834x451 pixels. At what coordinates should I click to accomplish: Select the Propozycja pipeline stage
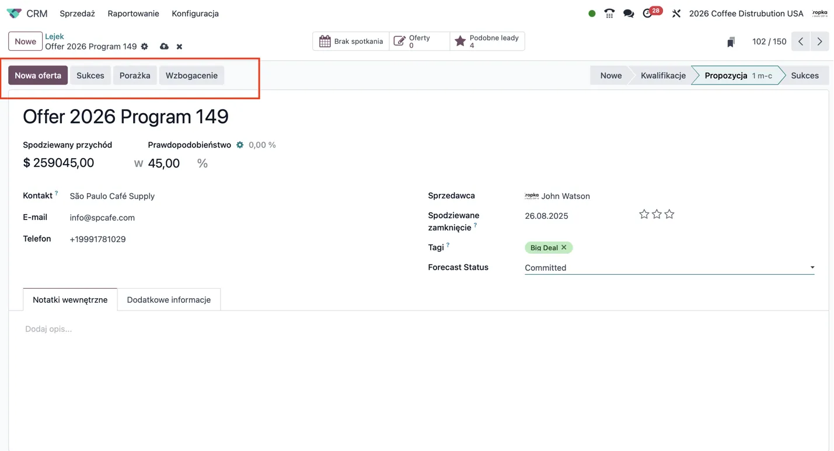coord(737,75)
